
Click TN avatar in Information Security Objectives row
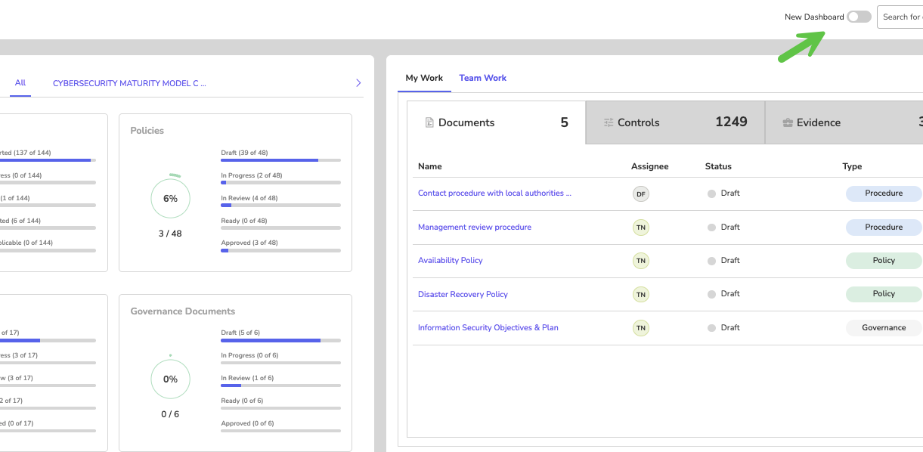tap(641, 328)
